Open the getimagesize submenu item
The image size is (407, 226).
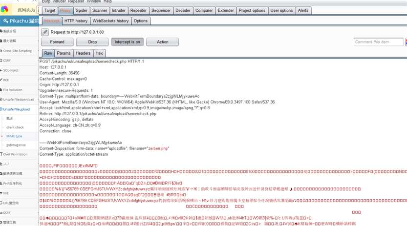point(16,145)
